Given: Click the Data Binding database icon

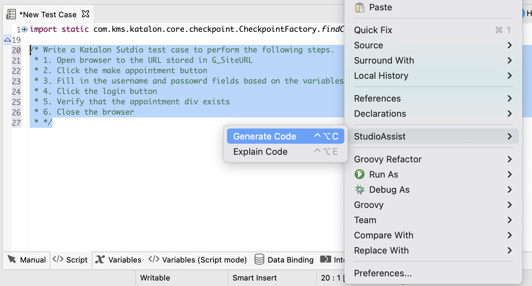Looking at the screenshot, I should (x=259, y=260).
